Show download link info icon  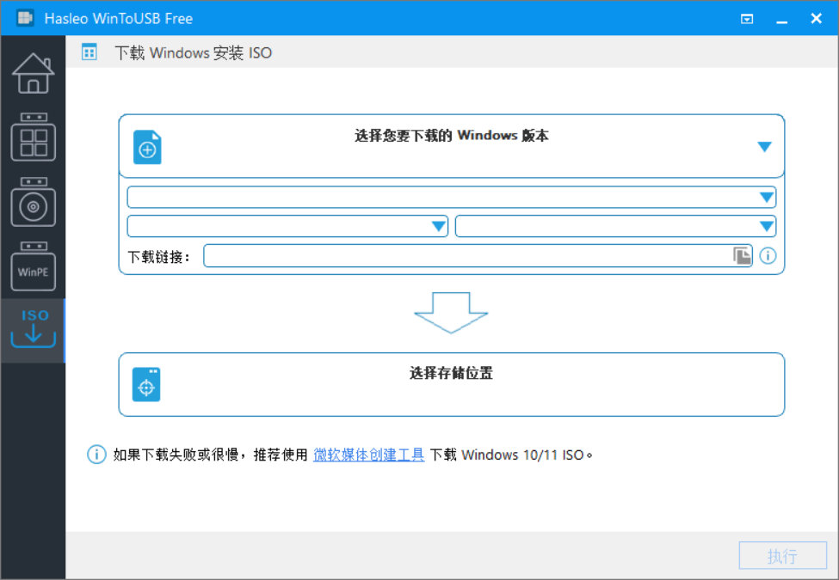(x=768, y=256)
